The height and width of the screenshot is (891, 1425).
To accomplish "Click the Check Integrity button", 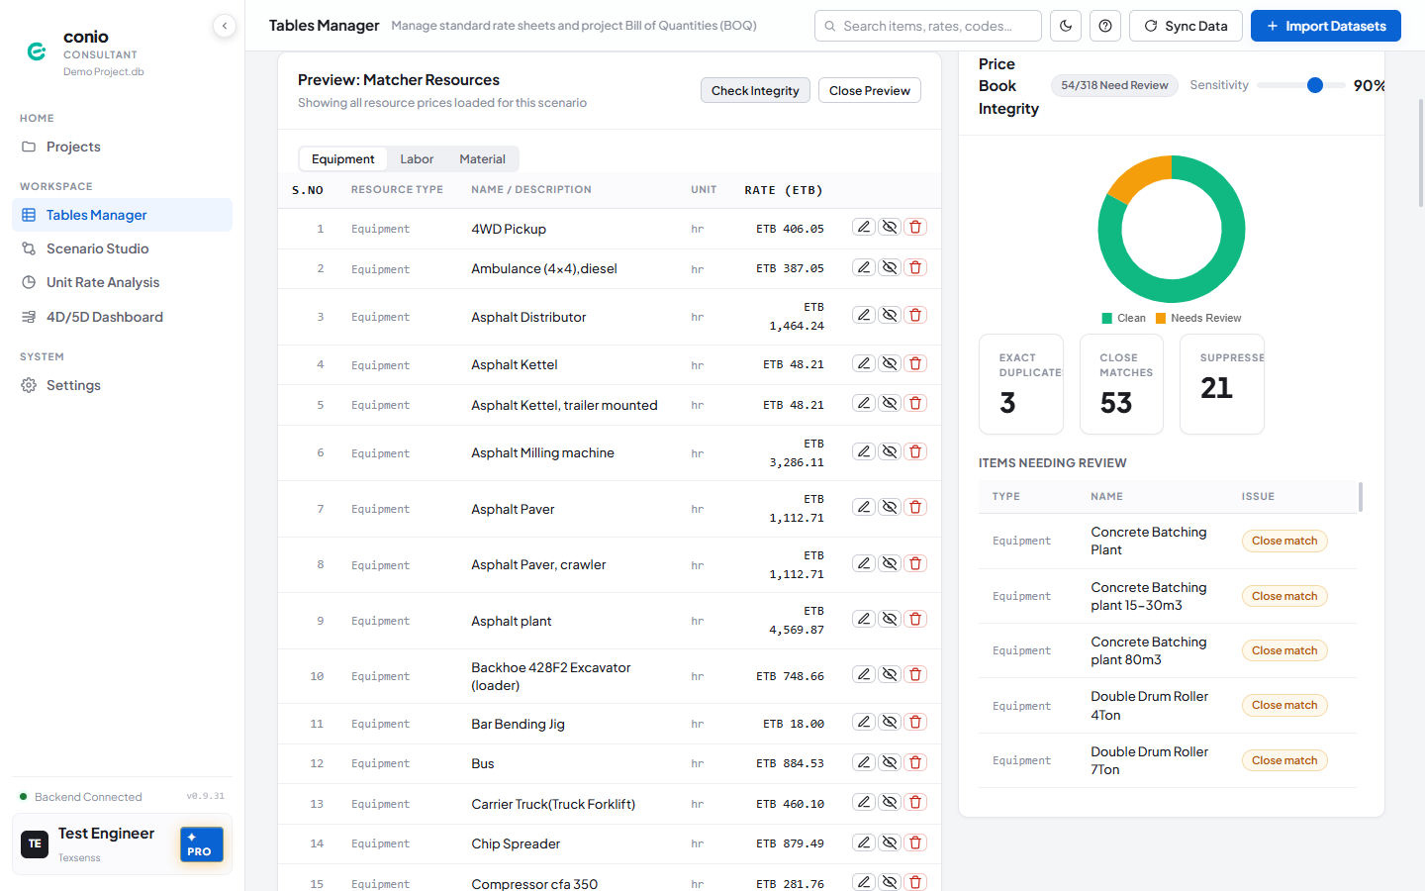I will click(755, 90).
